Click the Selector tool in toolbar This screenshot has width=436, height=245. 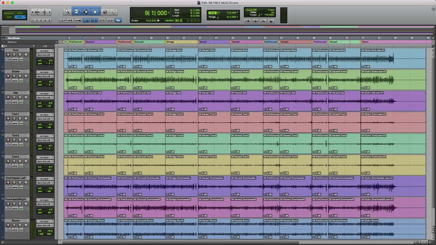coord(86,12)
